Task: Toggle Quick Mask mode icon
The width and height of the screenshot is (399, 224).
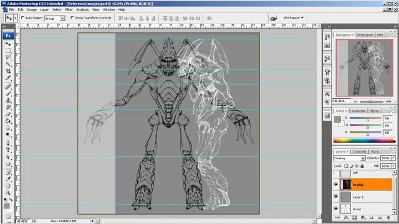Action: [8, 217]
